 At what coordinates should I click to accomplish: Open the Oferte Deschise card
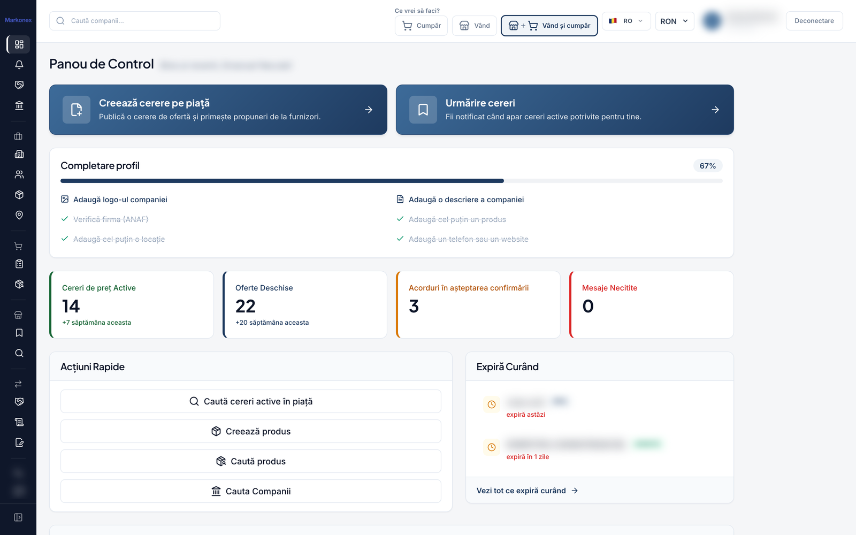[305, 304]
